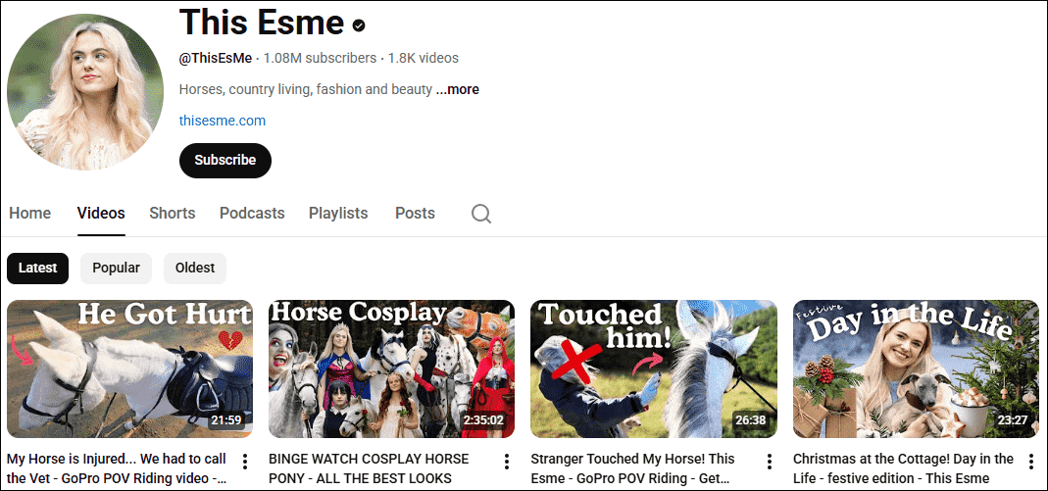Click the channel search magnifier icon

[481, 214]
